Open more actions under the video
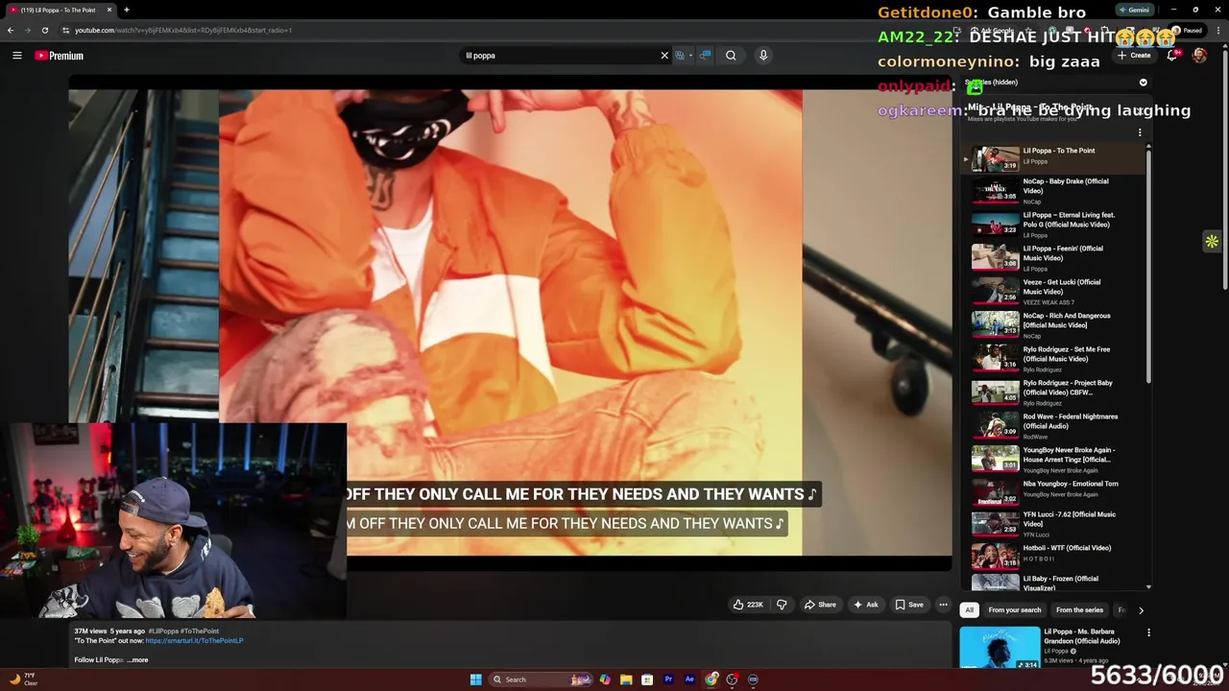Image resolution: width=1229 pixels, height=691 pixels. (943, 605)
